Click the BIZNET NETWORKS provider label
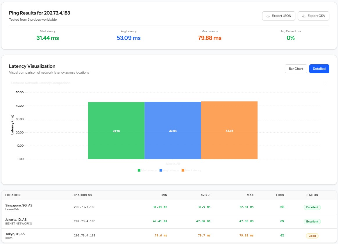The width and height of the screenshot is (338, 244). (19, 224)
